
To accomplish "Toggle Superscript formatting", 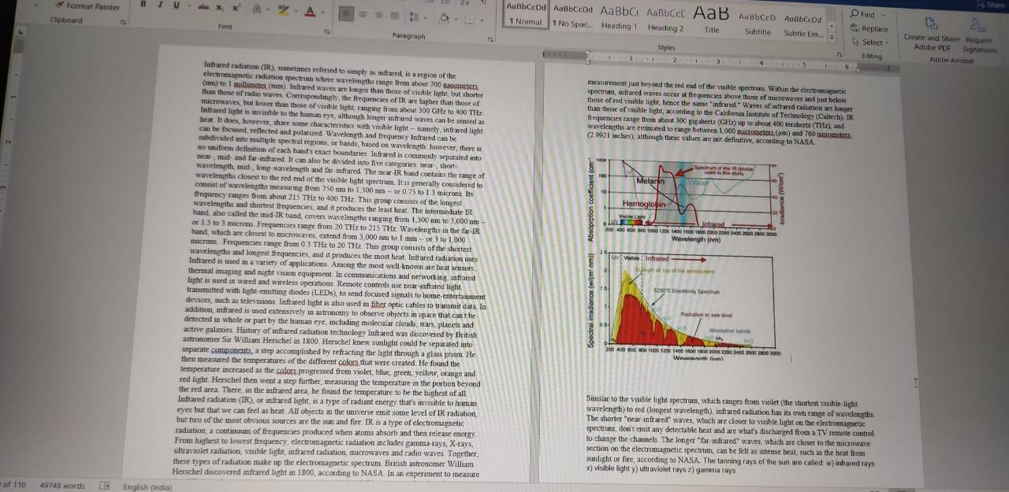I will tap(235, 9).
